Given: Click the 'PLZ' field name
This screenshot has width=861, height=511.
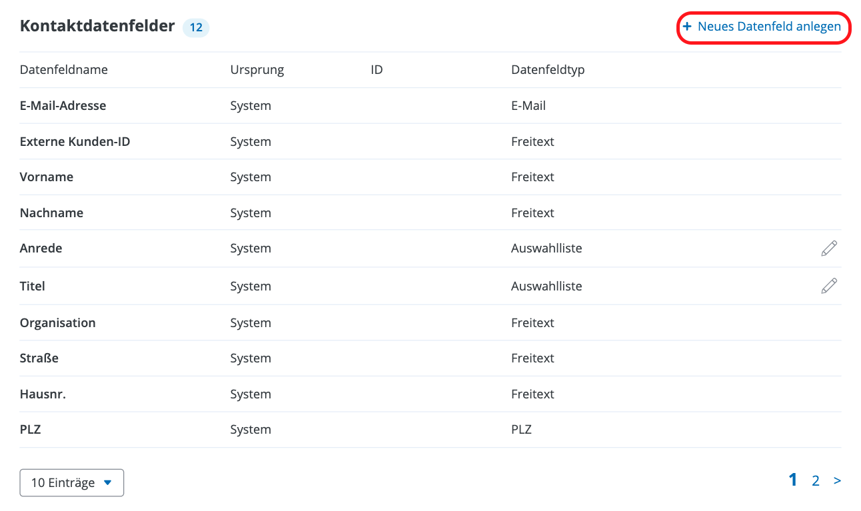Looking at the screenshot, I should coord(31,430).
